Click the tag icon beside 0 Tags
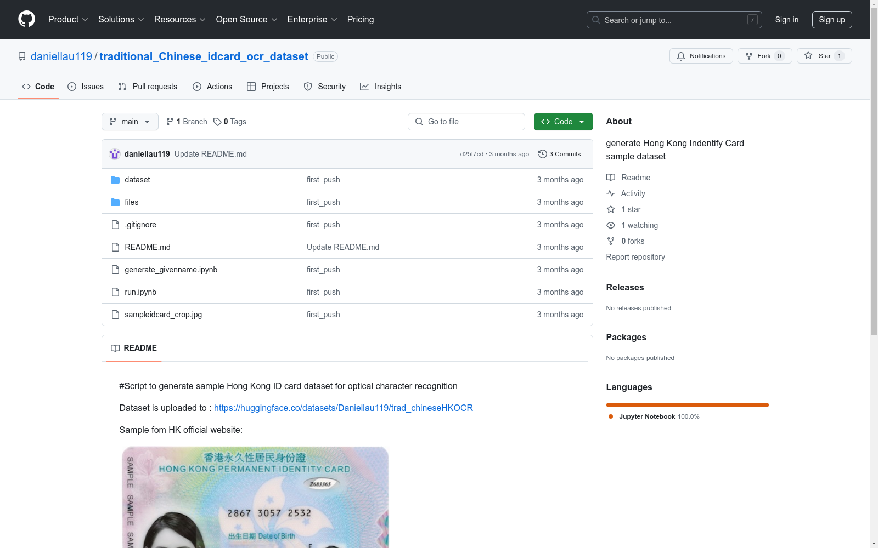 (x=217, y=122)
